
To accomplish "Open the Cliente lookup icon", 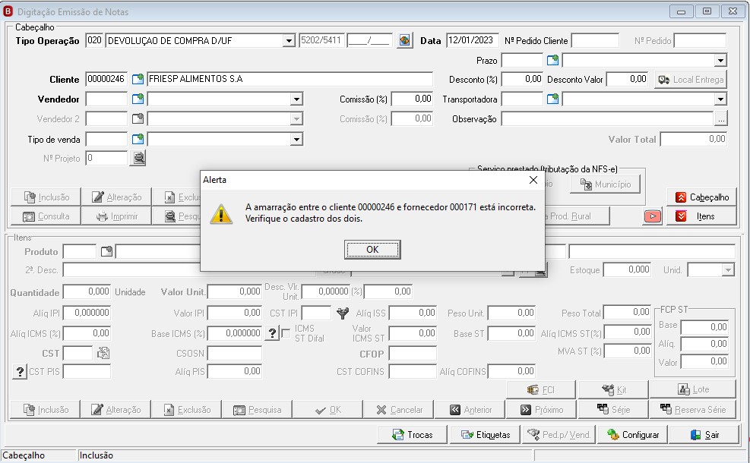I will pyautogui.click(x=138, y=79).
